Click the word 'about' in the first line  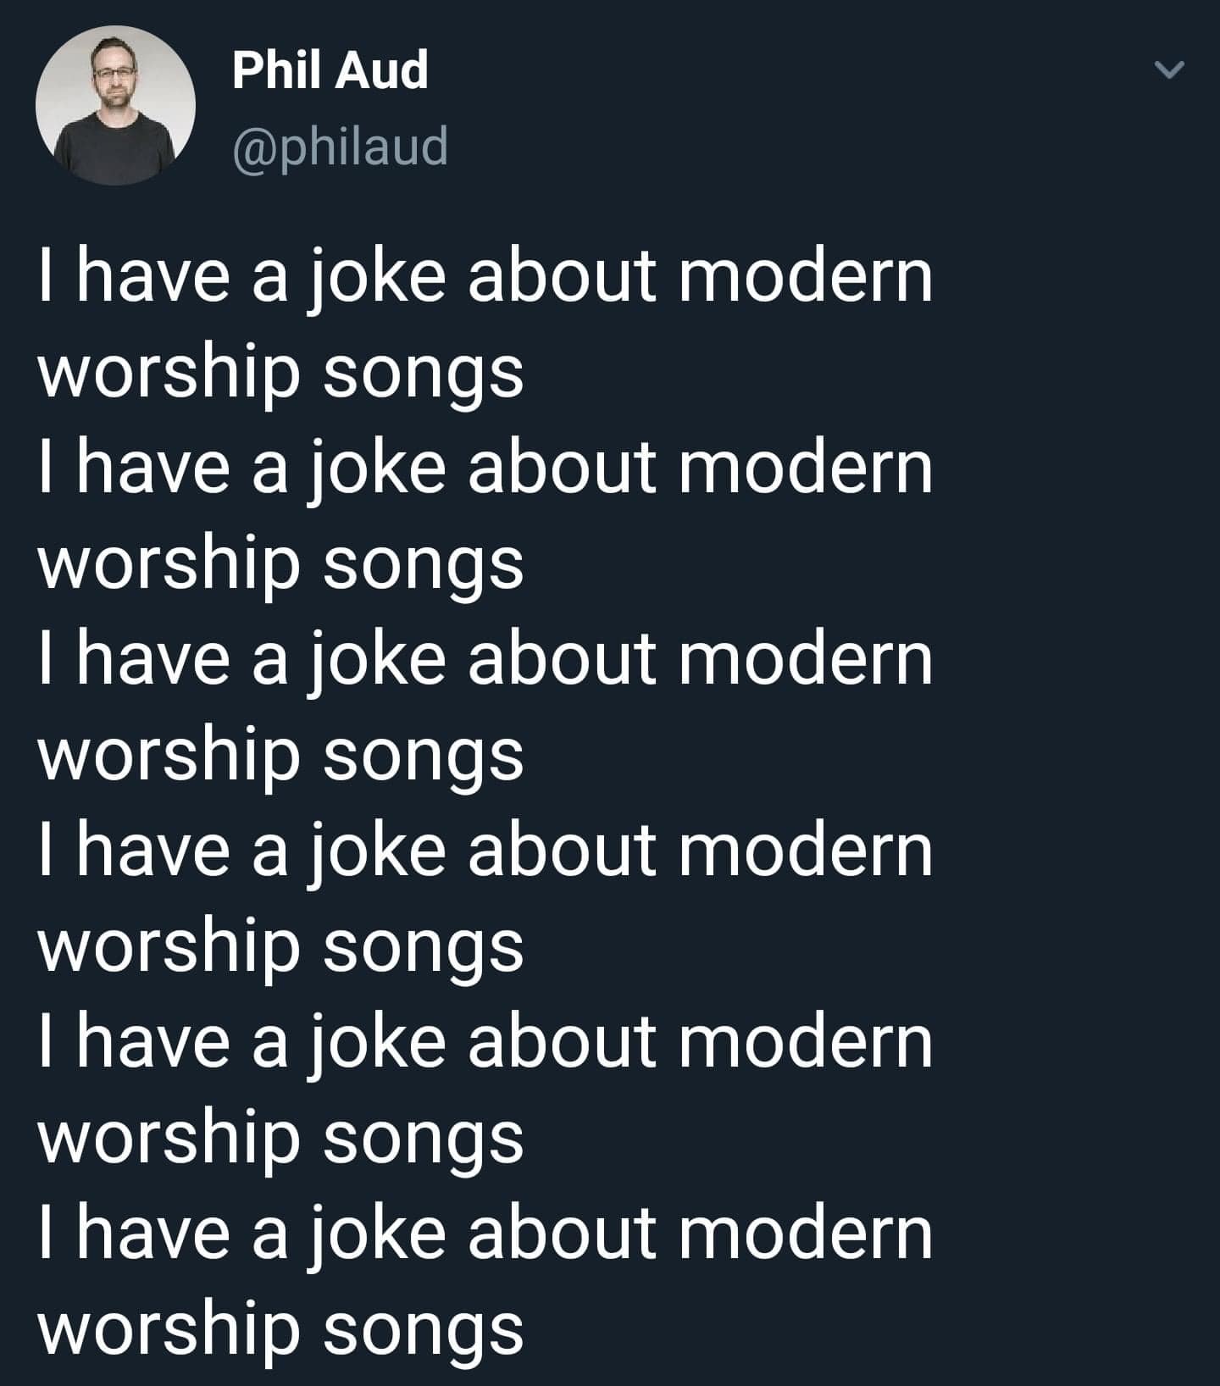(x=562, y=276)
